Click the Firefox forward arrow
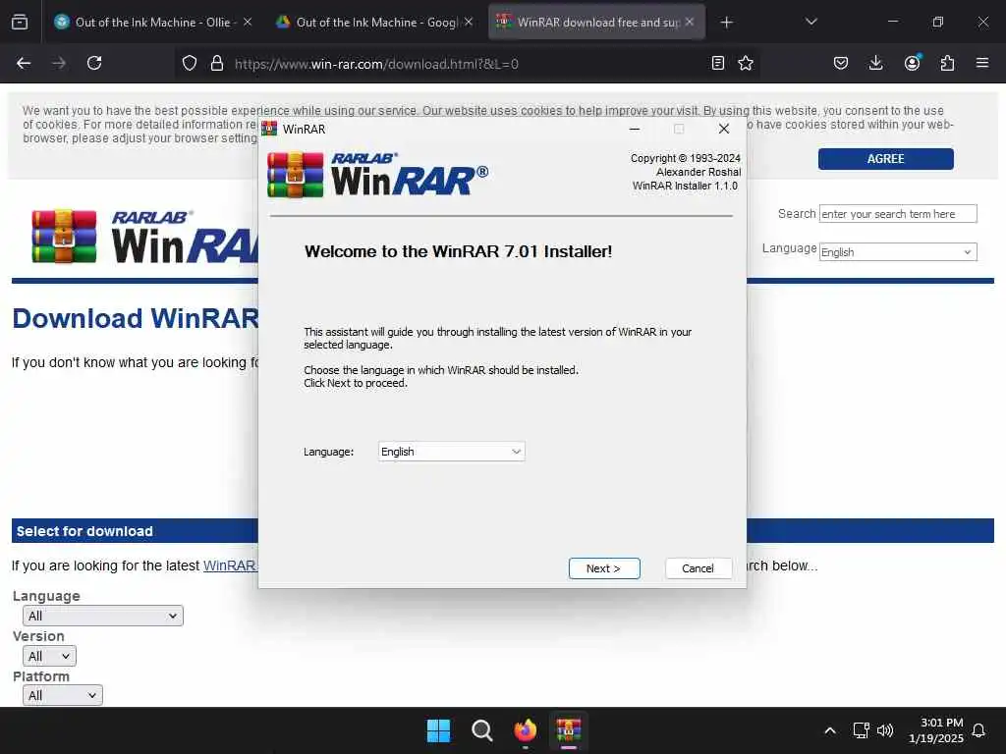1006x754 pixels. click(x=58, y=63)
